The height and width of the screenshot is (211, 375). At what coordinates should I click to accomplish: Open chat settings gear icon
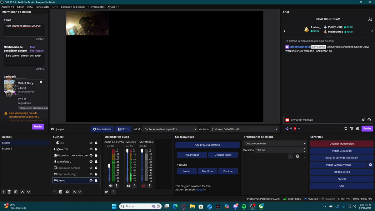point(357,128)
